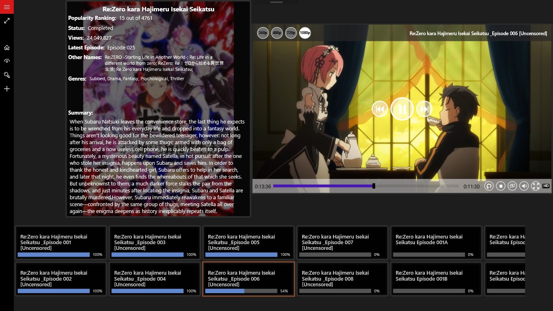Screen dimensions: 553x311
Task: Open Episode 004 [Uncensored] tile
Action: tap(155, 279)
